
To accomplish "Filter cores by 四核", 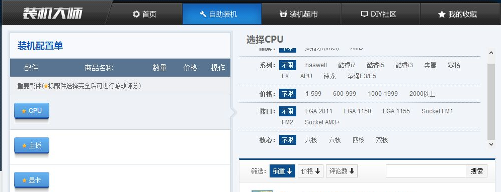I will pos(358,140).
